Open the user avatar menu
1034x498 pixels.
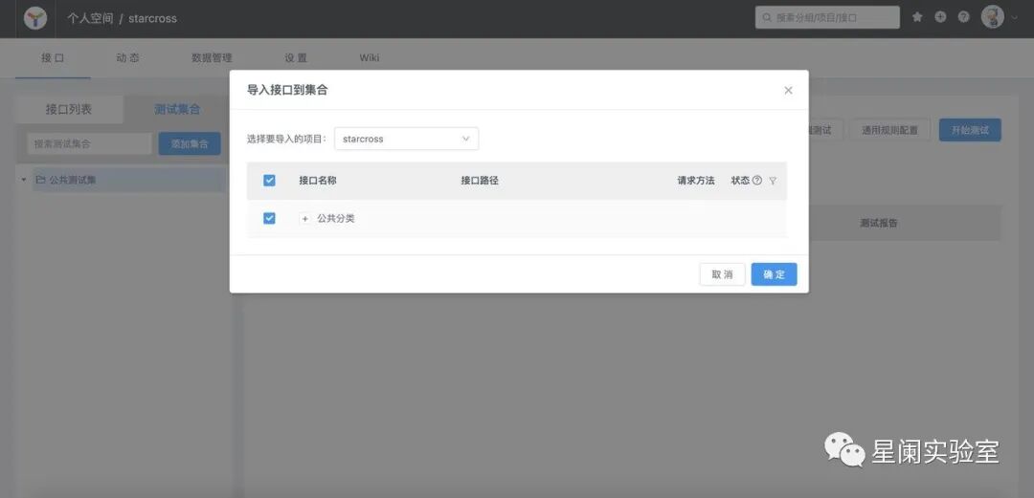993,17
